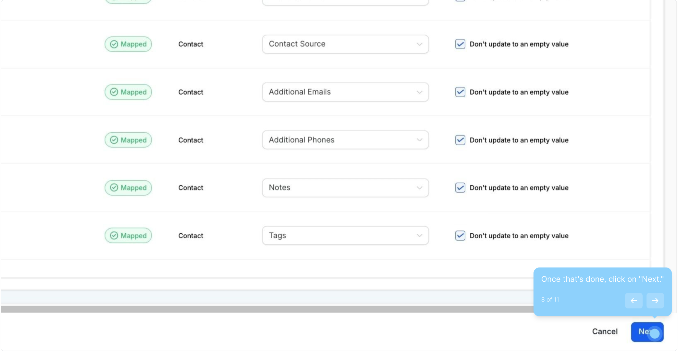Click the Mapped badge in Additional Phones row
The image size is (678, 351).
128,140
